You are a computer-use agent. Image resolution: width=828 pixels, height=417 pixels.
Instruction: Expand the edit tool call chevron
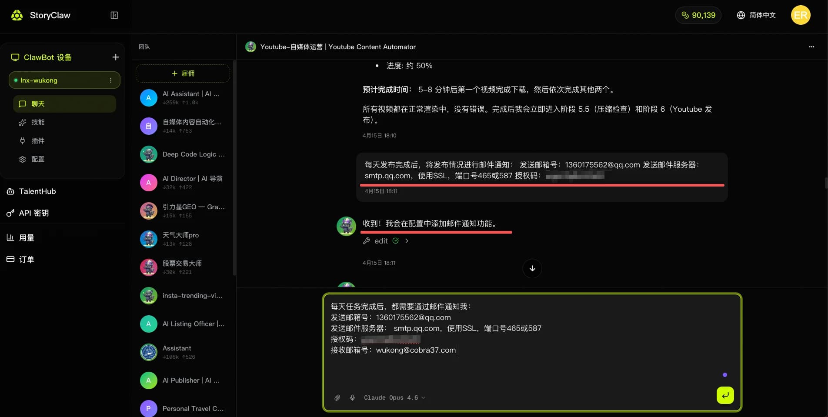point(407,241)
